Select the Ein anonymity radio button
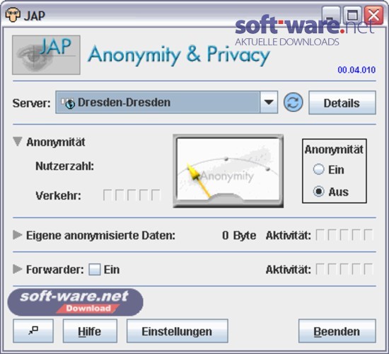The image size is (389, 354). pyautogui.click(x=318, y=169)
